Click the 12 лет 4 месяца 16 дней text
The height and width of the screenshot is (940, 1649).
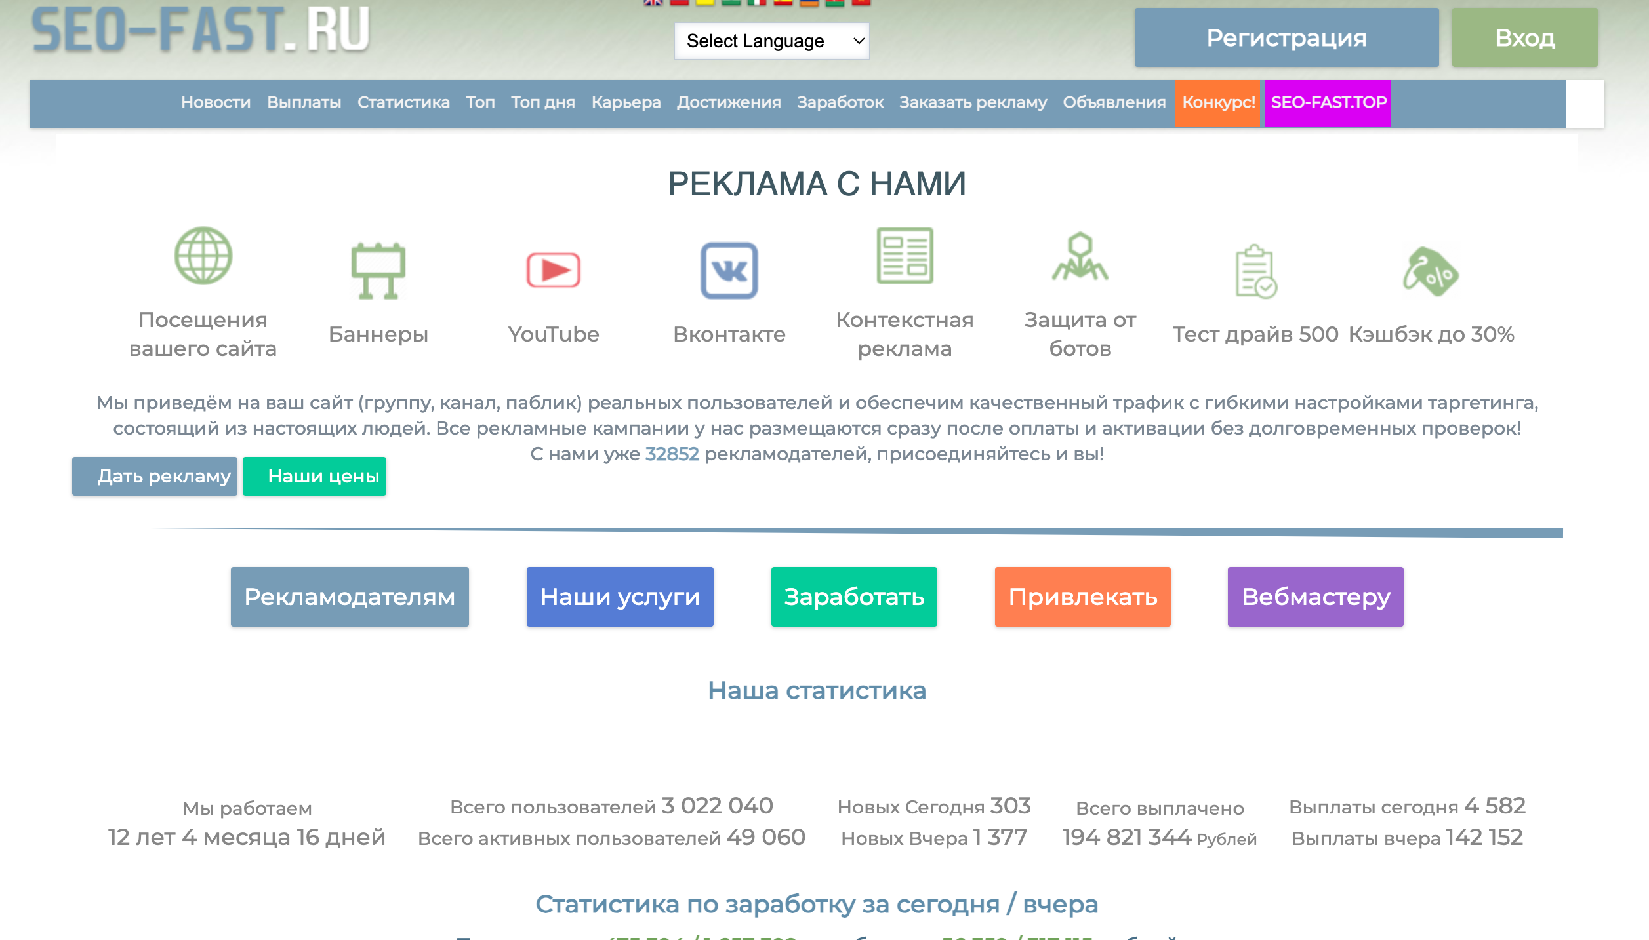tap(247, 837)
